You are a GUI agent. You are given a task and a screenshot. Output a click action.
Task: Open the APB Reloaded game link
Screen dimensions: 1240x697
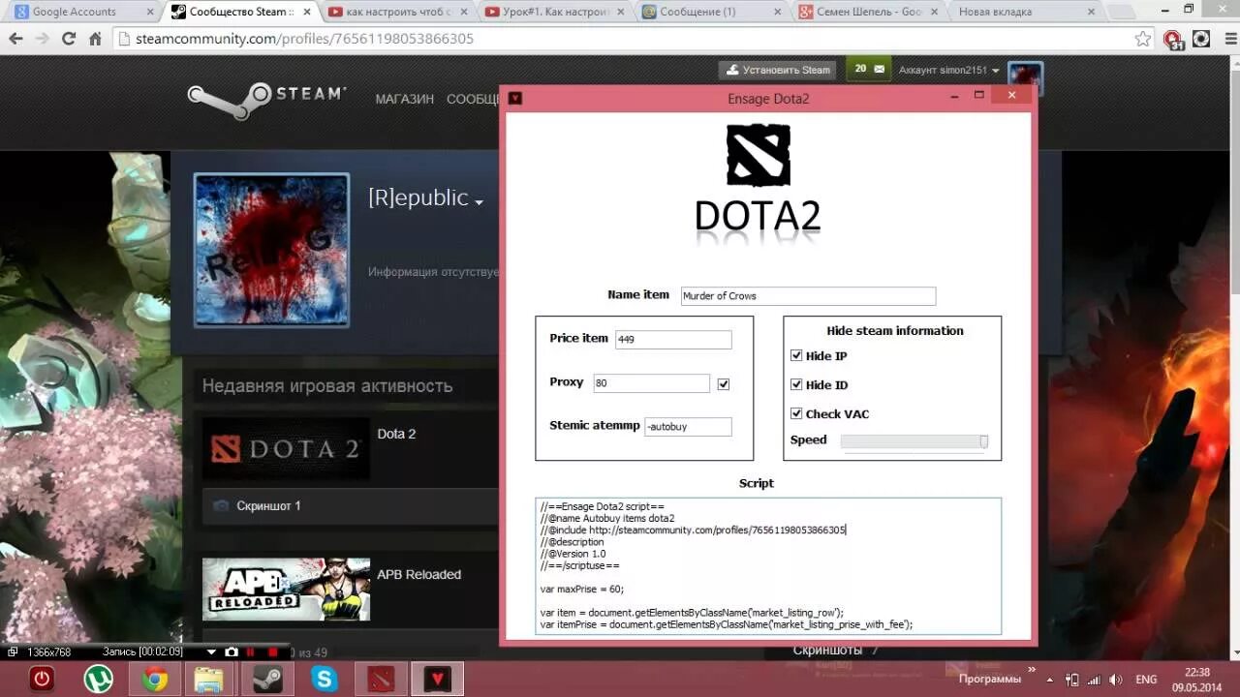click(x=418, y=574)
